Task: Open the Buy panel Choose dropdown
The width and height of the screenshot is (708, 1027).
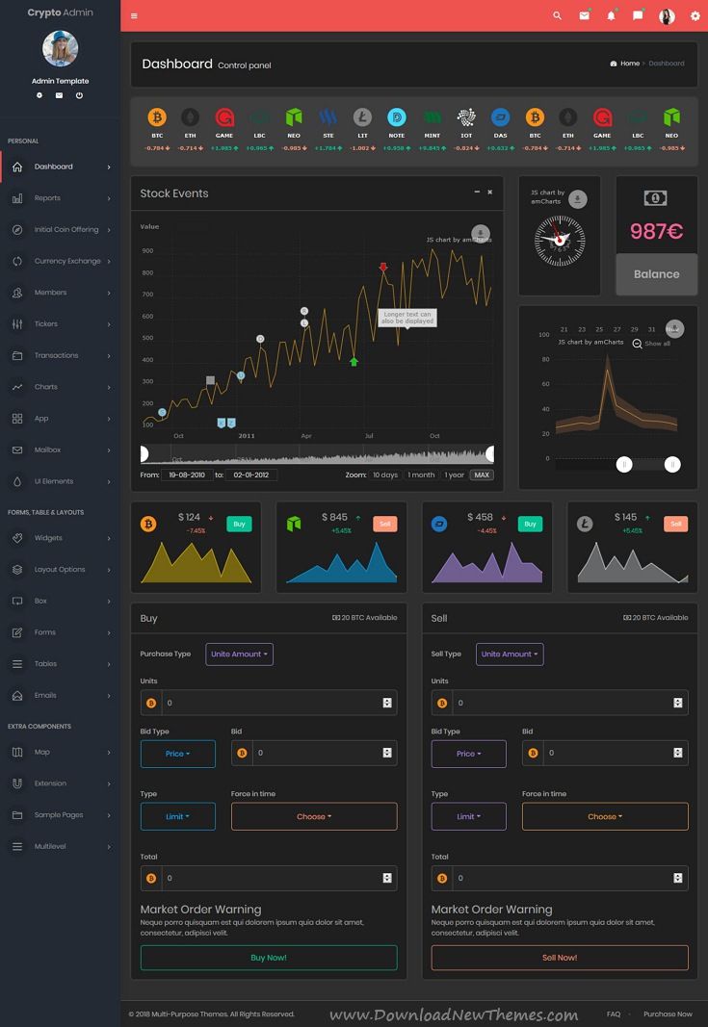Action: [314, 816]
